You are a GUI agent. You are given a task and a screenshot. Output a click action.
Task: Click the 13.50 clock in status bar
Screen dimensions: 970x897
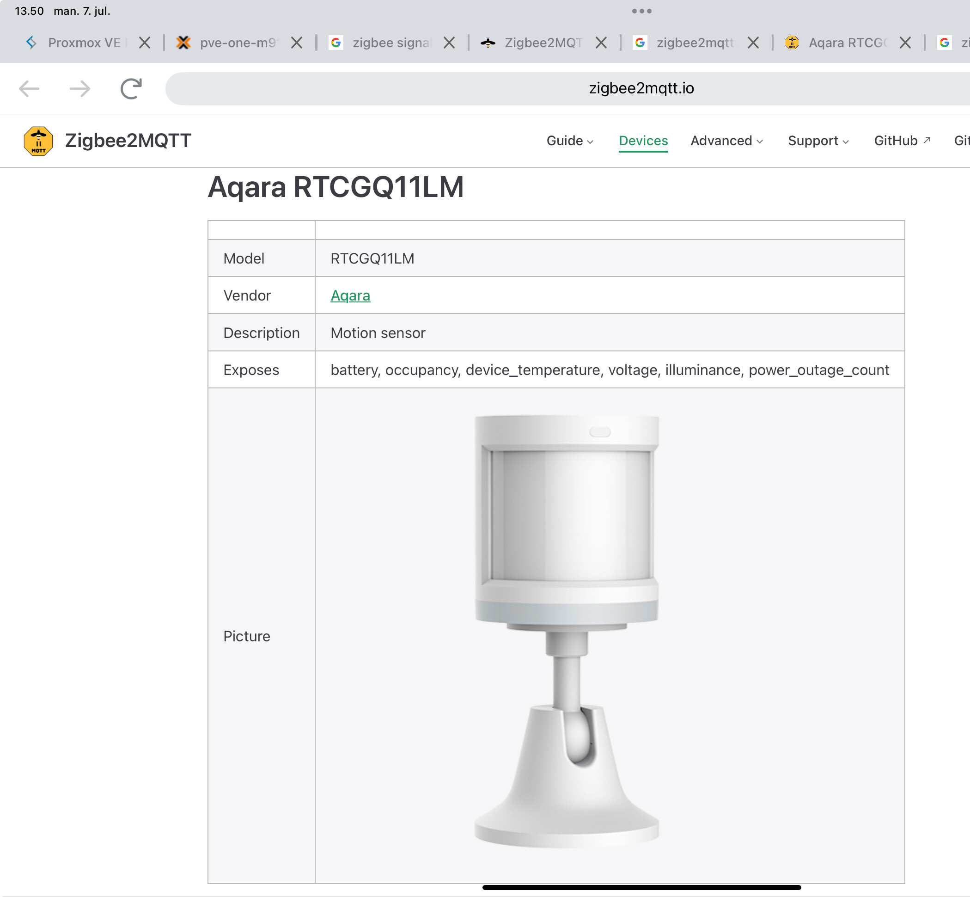(x=29, y=11)
